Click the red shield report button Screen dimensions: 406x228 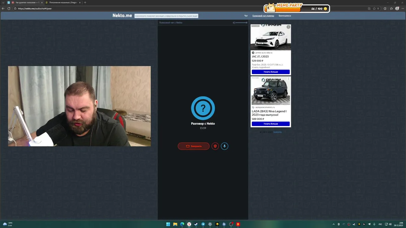(x=215, y=146)
